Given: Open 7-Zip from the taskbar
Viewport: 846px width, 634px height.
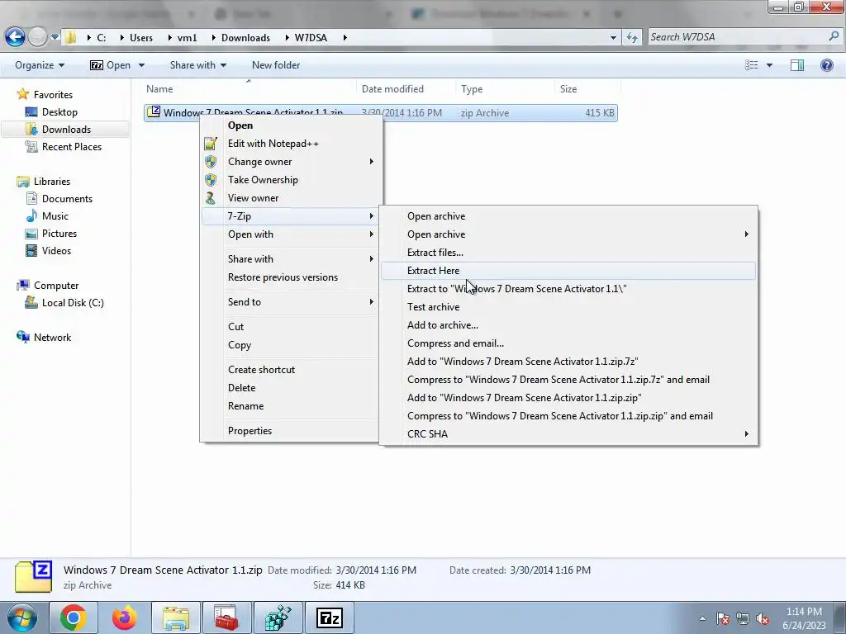Looking at the screenshot, I should (x=329, y=617).
